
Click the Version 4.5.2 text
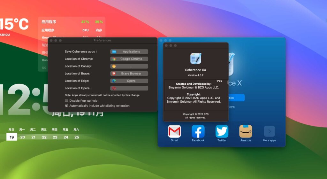196,75
